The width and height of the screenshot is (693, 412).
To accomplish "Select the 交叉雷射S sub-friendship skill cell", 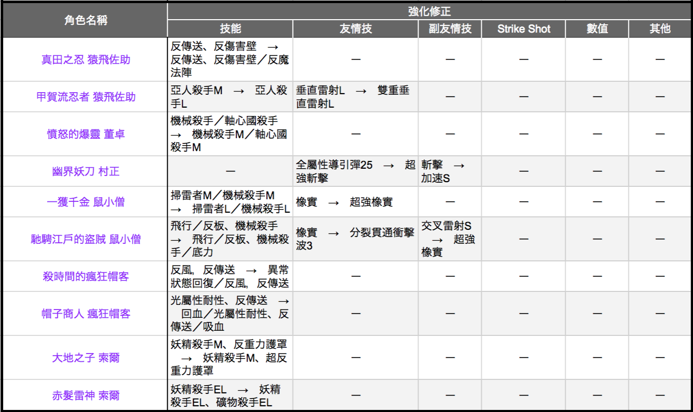I will pos(450,239).
